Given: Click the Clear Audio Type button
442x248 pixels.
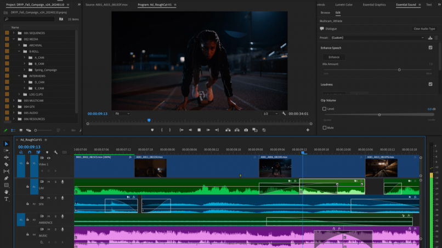Looking at the screenshot, I should point(424,28).
